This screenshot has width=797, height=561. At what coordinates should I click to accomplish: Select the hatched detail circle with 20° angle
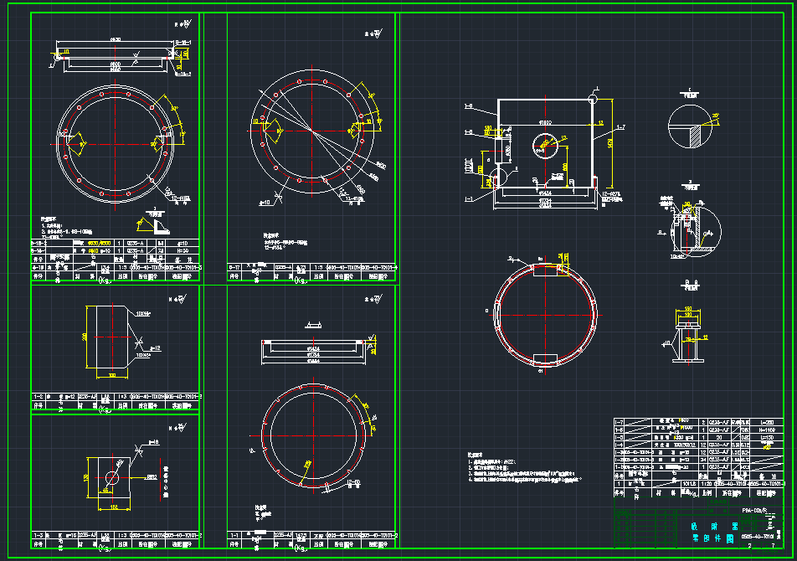[690, 126]
